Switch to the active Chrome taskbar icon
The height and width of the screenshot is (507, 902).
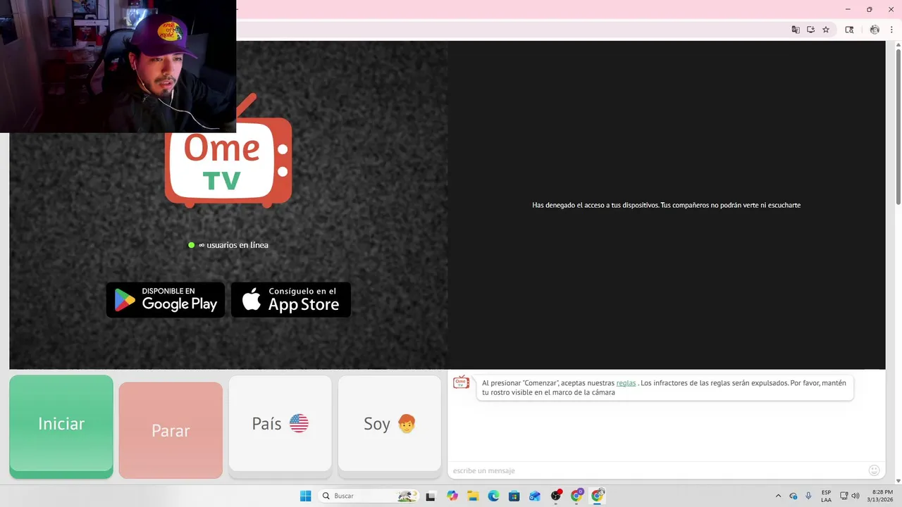click(x=598, y=496)
